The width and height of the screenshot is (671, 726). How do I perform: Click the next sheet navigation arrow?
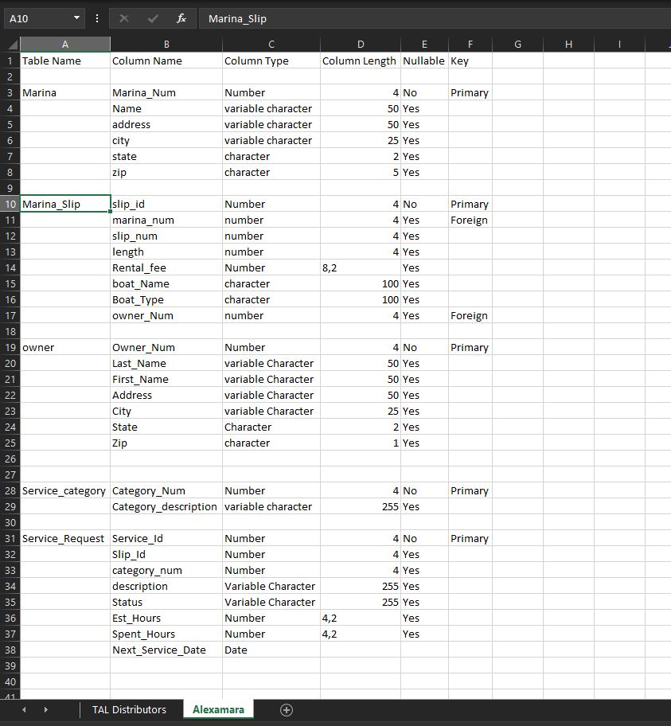(x=45, y=709)
